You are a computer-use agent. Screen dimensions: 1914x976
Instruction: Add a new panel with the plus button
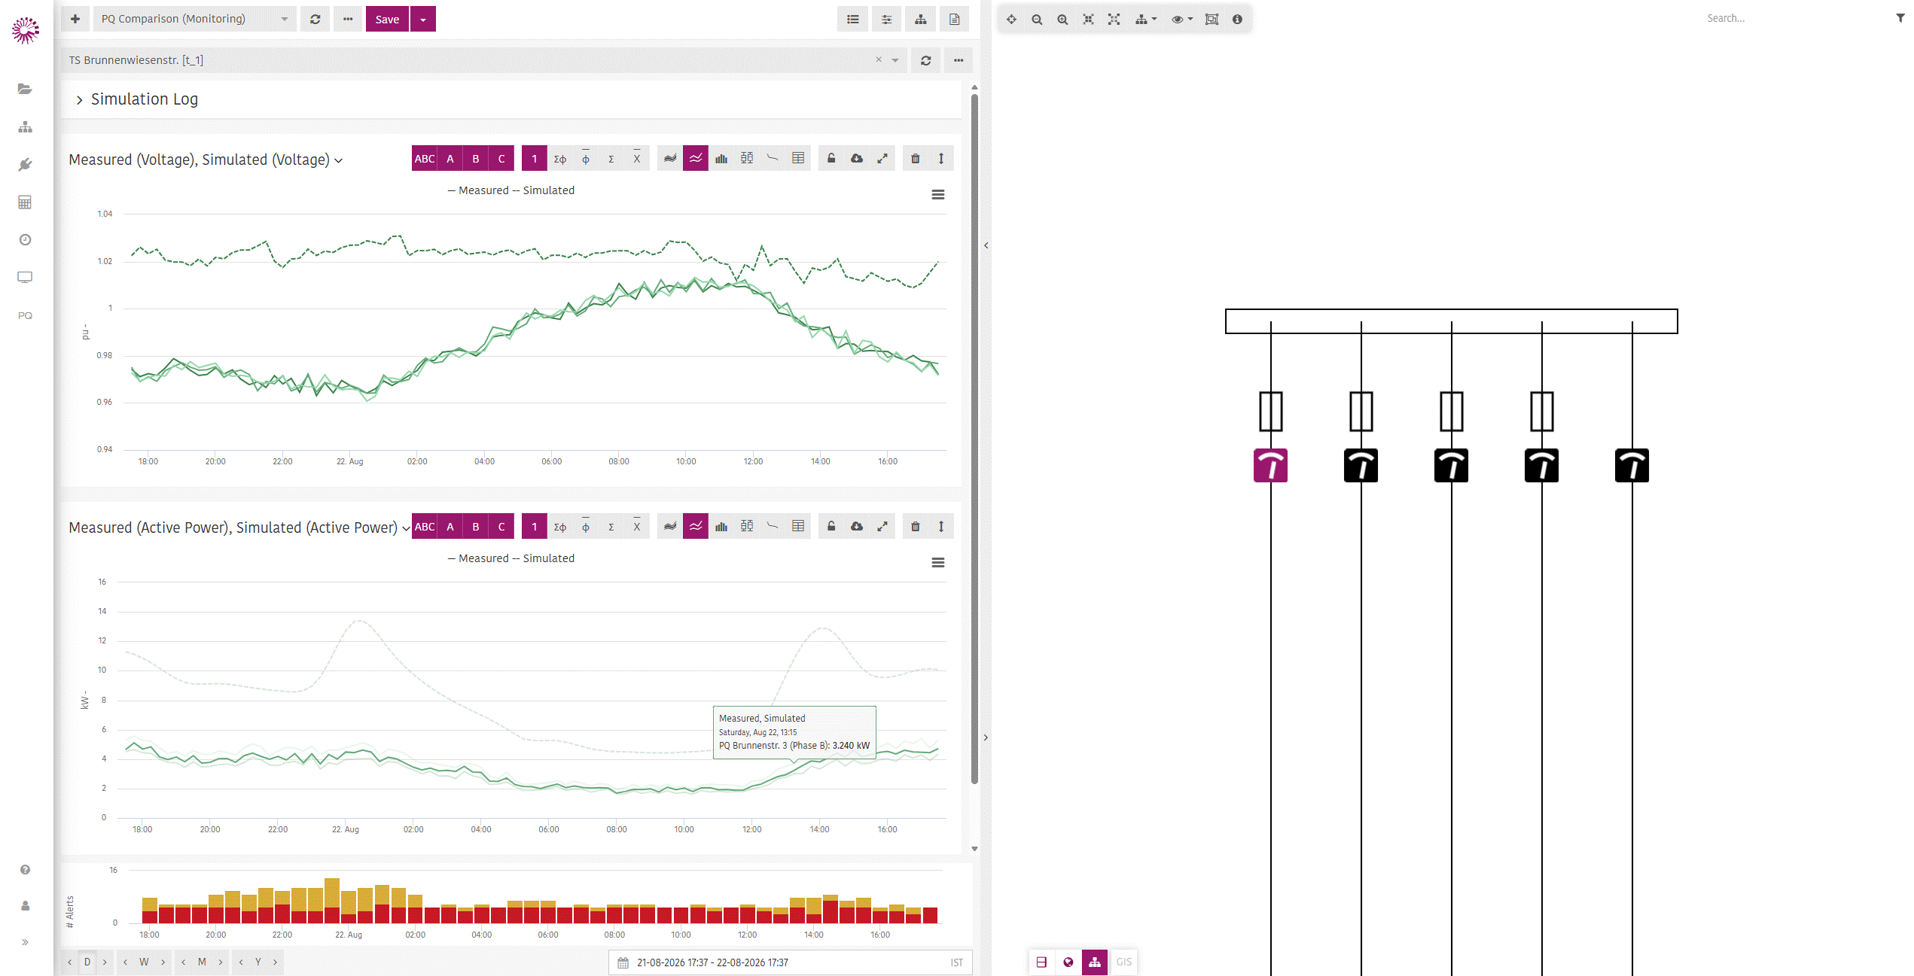click(75, 19)
